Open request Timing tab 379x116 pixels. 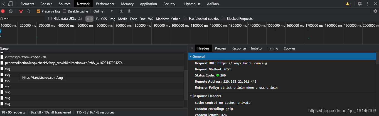point(273,48)
